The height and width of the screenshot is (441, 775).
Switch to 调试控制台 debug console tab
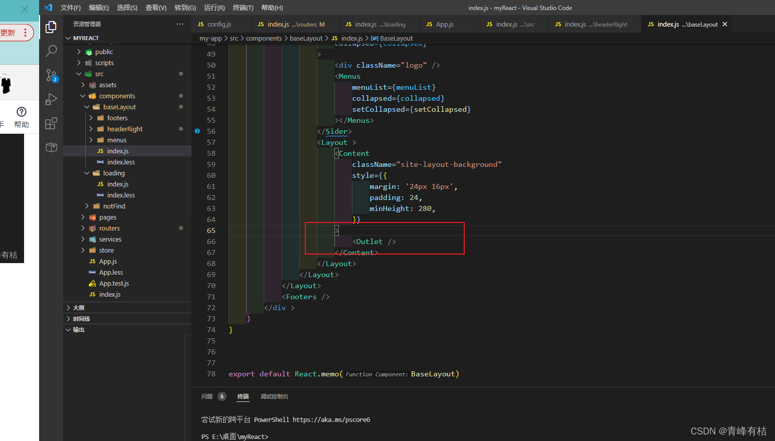pos(274,396)
